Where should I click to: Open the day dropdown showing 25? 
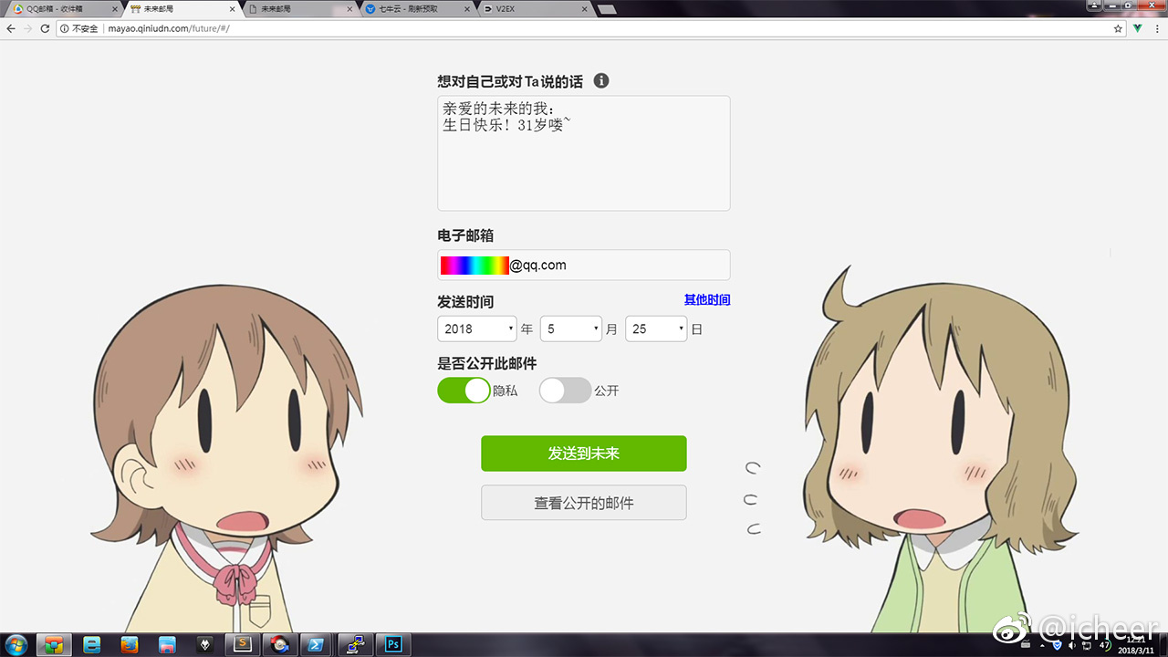click(x=655, y=328)
